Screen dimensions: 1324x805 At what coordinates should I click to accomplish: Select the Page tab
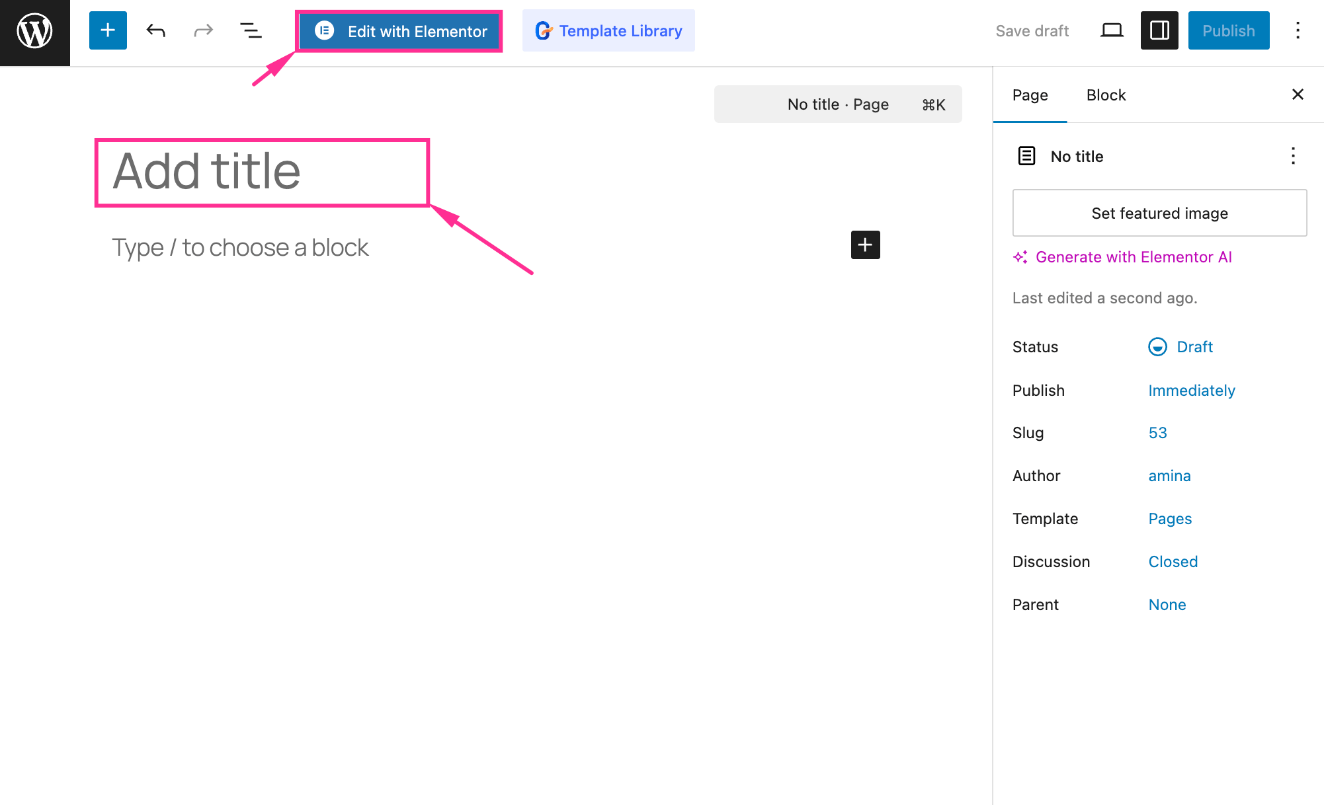1030,95
